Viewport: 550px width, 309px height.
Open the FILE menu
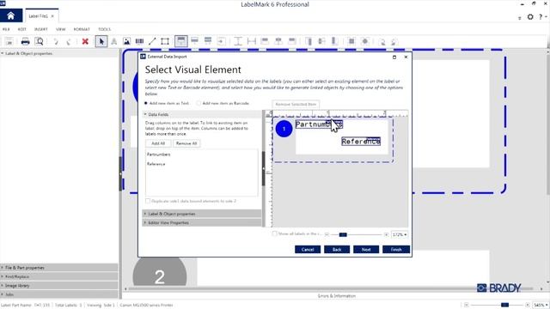pyautogui.click(x=6, y=29)
